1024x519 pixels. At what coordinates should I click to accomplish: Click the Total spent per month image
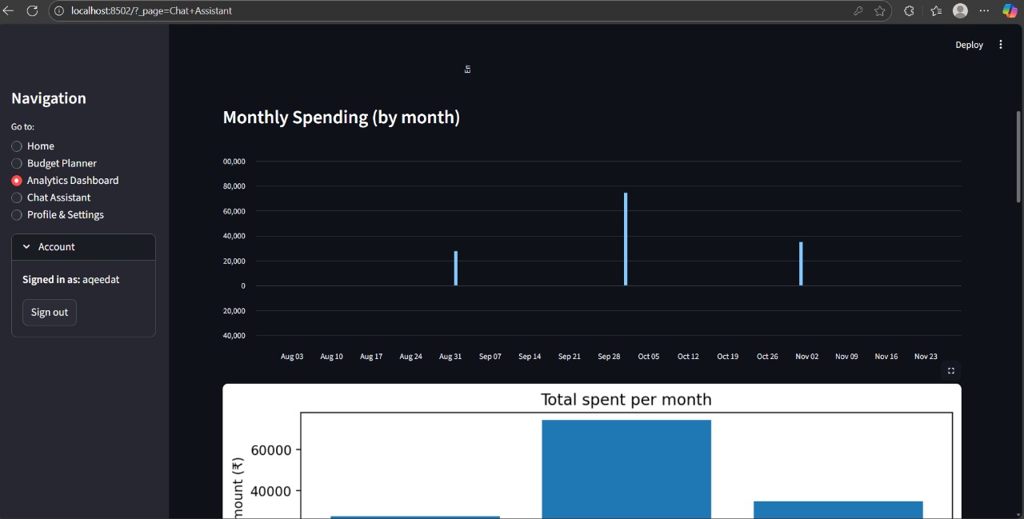click(x=592, y=451)
